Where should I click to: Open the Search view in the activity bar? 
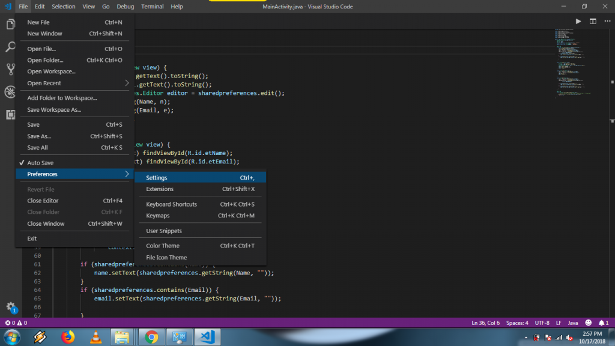click(10, 47)
